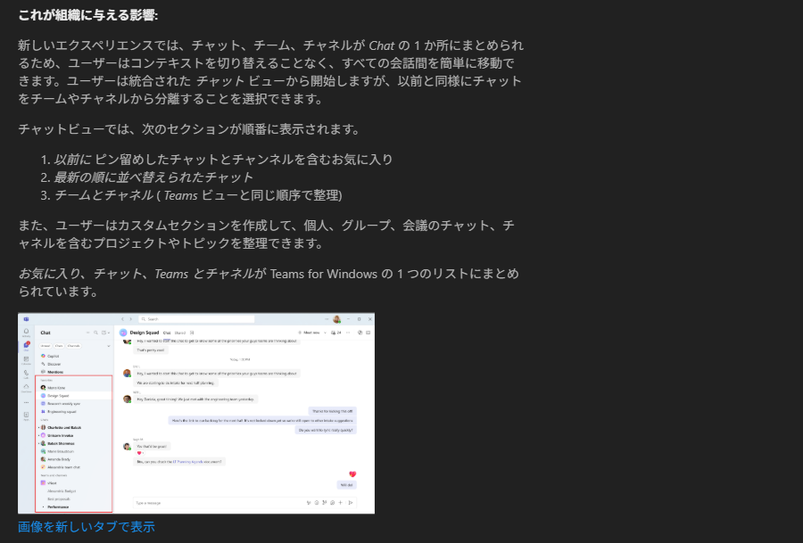Click the Calendar icon in the Teams screenshot rail
Image resolution: width=803 pixels, height=543 pixels.
tap(26, 360)
